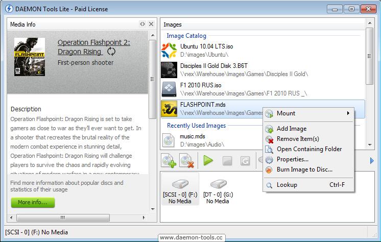Click the Remove Item(s) red X menu icon
This screenshot has width=381, height=242.
pos(269,139)
